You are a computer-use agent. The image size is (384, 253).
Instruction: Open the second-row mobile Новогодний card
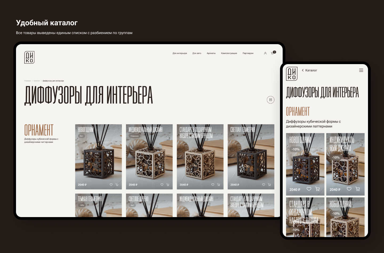[345, 217]
